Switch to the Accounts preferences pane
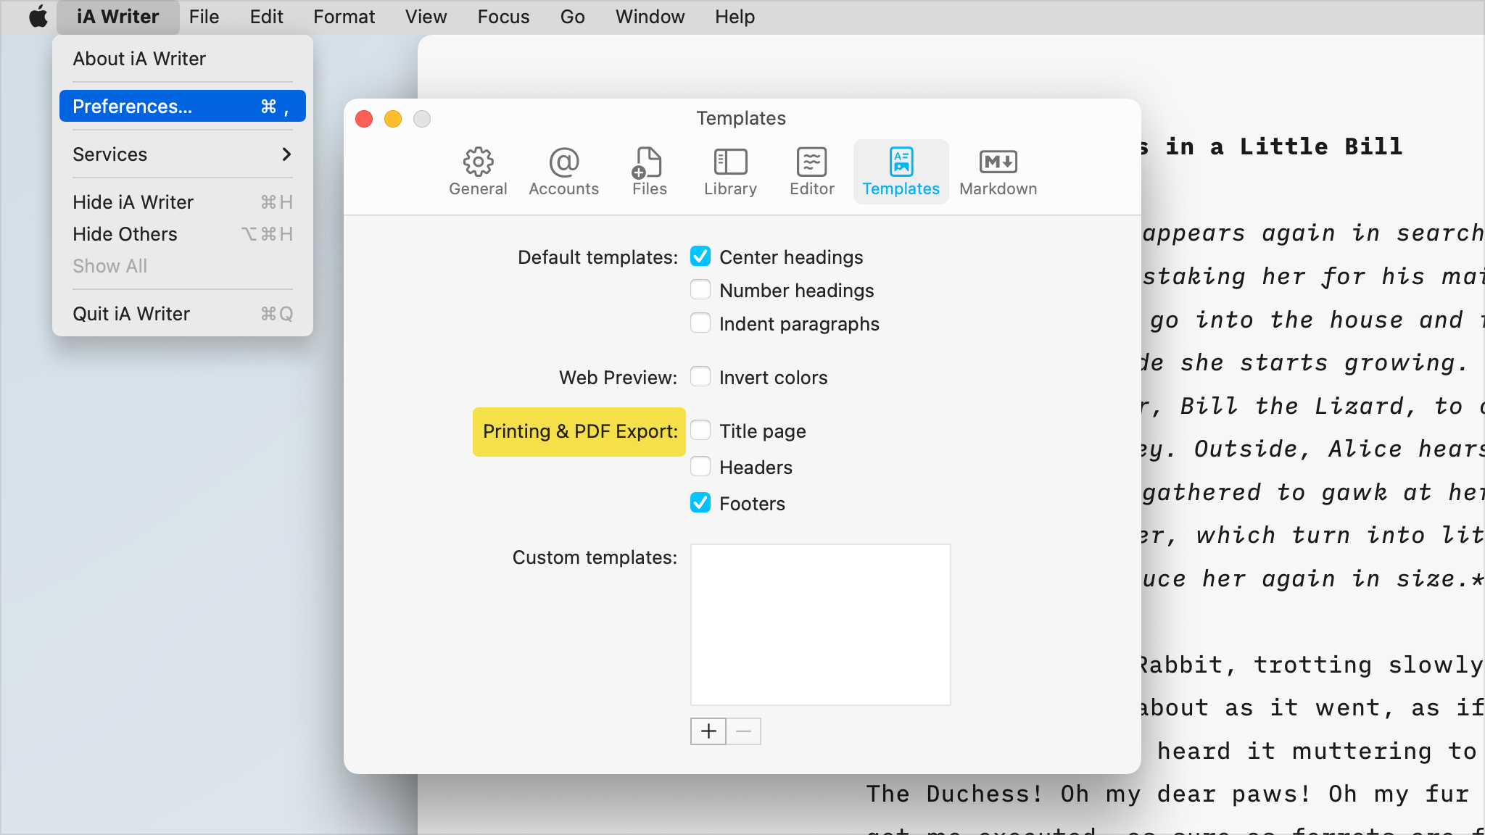This screenshot has height=835, width=1485. click(x=564, y=172)
